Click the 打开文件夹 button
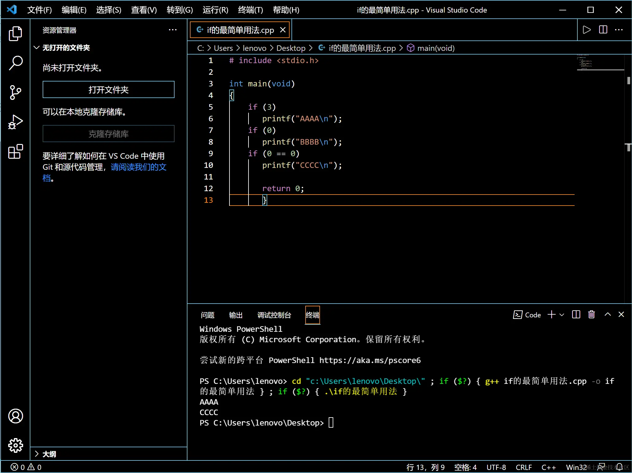This screenshot has height=473, width=632. tap(108, 89)
